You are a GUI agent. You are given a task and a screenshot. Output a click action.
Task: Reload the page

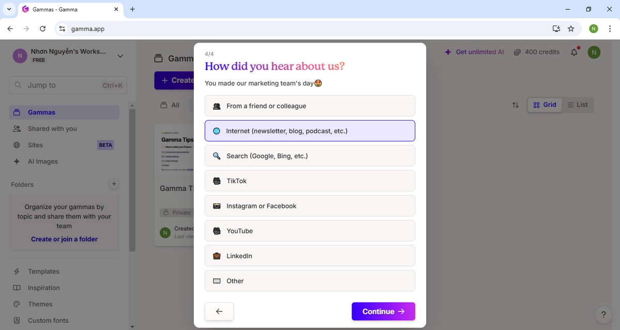tap(42, 29)
